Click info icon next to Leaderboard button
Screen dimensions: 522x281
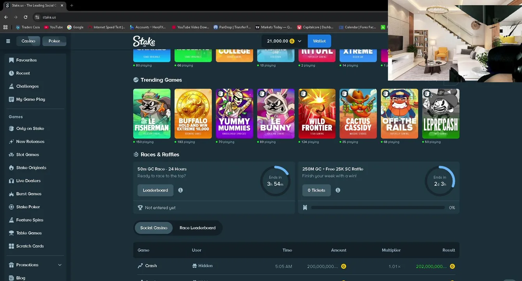(x=180, y=190)
